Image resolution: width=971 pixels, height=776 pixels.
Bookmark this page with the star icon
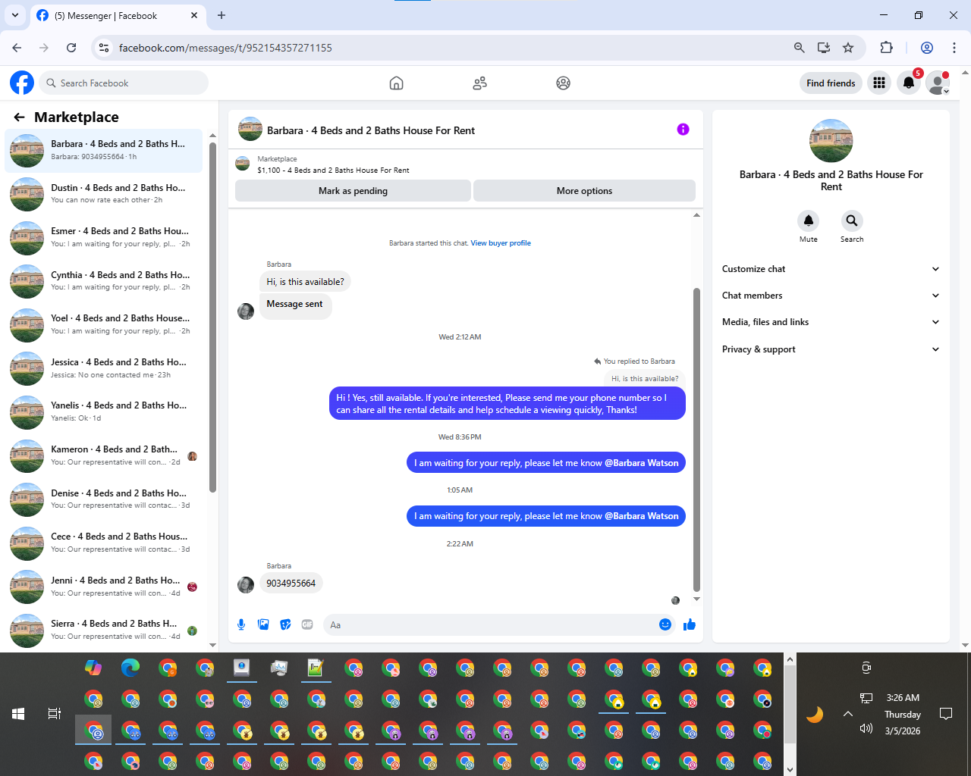(x=848, y=48)
